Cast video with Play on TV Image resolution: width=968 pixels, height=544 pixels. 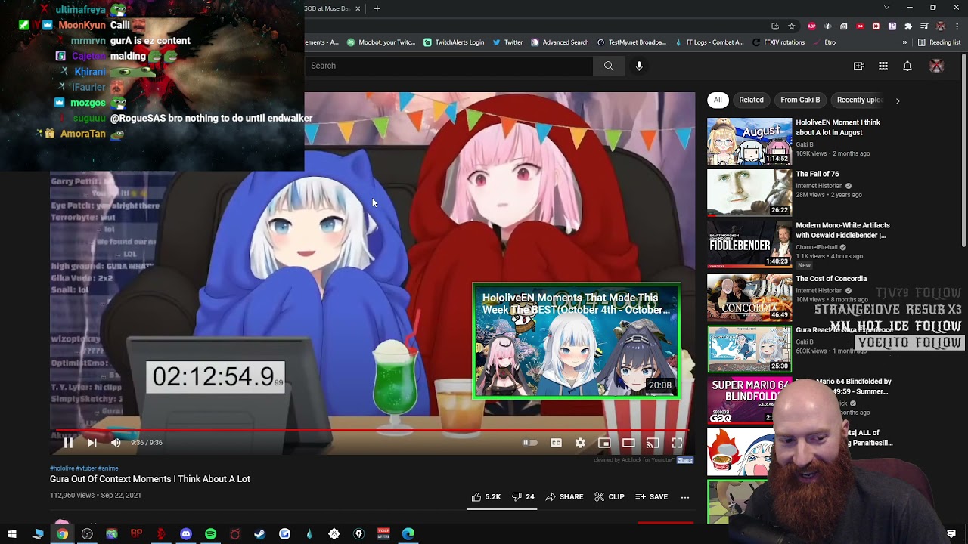(x=653, y=443)
